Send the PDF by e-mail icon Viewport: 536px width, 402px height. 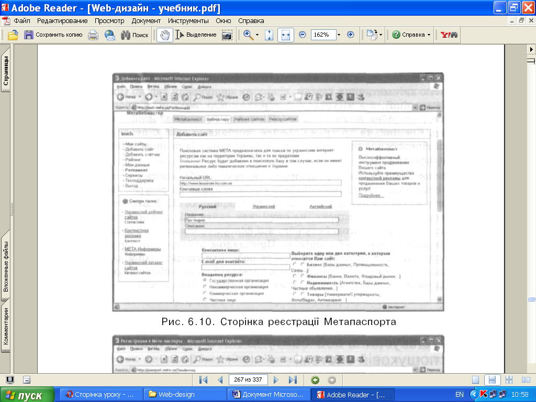(x=110, y=35)
